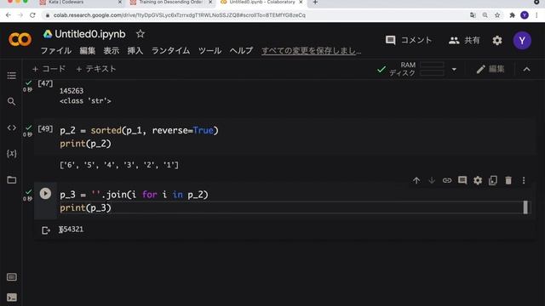Open the Colab settings gear icon in the header
Viewport: 545px width, 306px height.
pos(497,41)
